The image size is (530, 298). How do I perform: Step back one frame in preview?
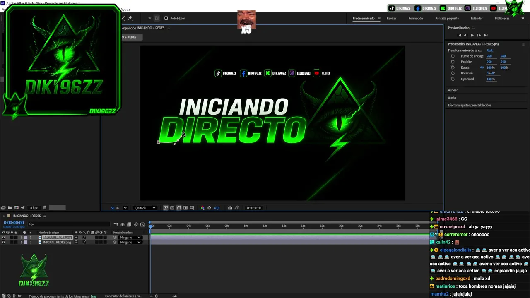(465, 35)
